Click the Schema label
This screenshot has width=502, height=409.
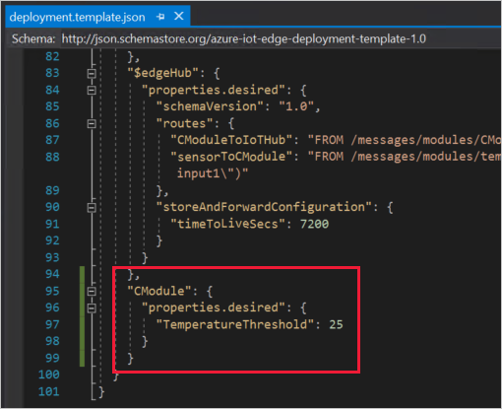tap(33, 39)
